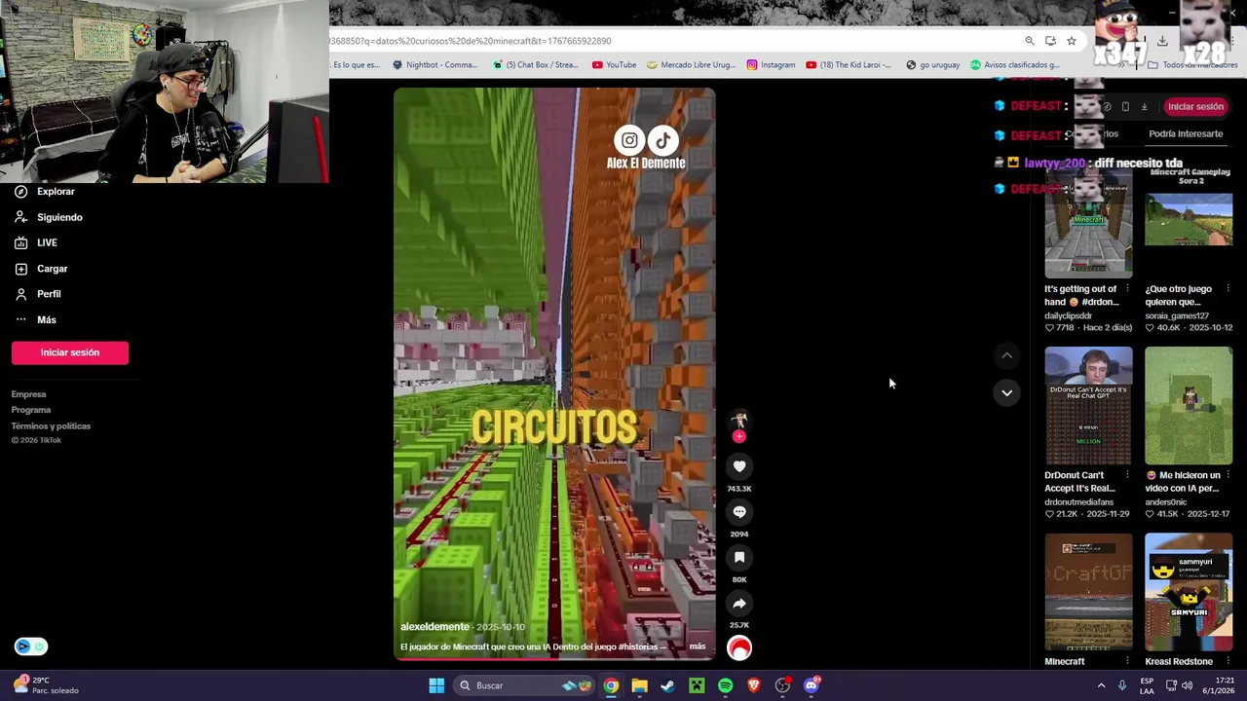Open the "It's getting out of hand" video thumbnail
The image size is (1247, 701).
1088,222
